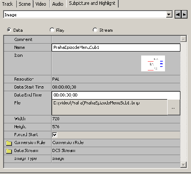The height and width of the screenshot is (174, 191).
Task: Expand the Data Stream row
Action: (x=92, y=151)
